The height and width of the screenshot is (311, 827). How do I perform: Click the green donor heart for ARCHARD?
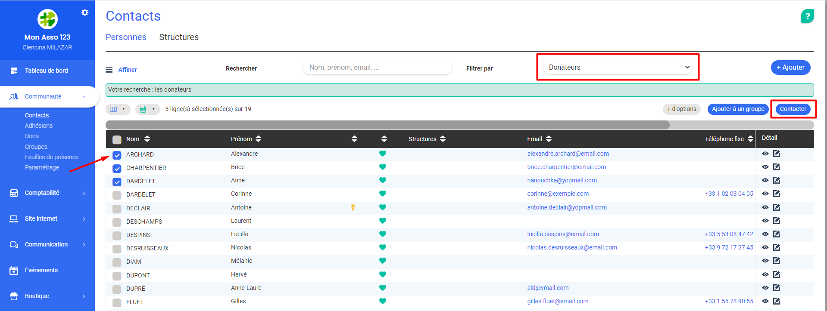[x=382, y=154]
